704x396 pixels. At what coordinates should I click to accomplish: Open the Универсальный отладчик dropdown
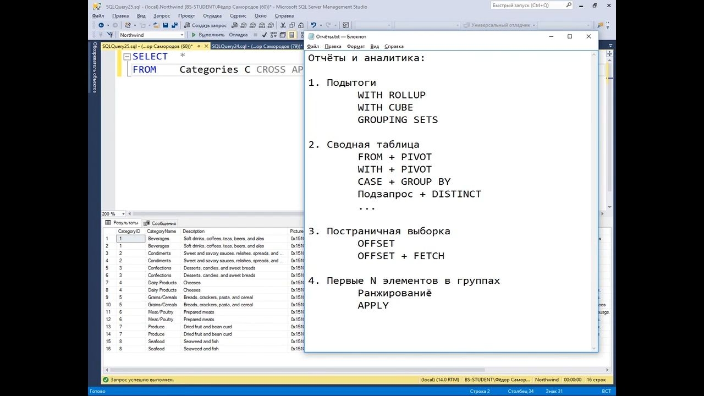533,25
